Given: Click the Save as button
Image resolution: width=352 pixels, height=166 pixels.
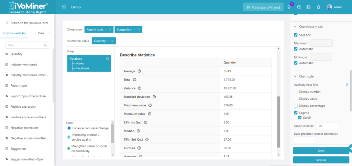Looking at the screenshot, I should click(321, 160).
